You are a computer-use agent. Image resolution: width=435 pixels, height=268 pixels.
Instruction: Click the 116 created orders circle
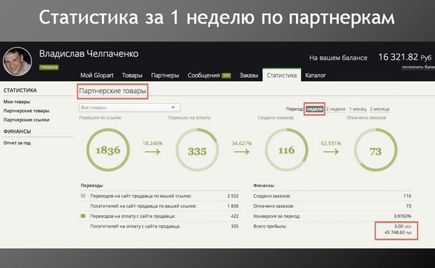286,149
